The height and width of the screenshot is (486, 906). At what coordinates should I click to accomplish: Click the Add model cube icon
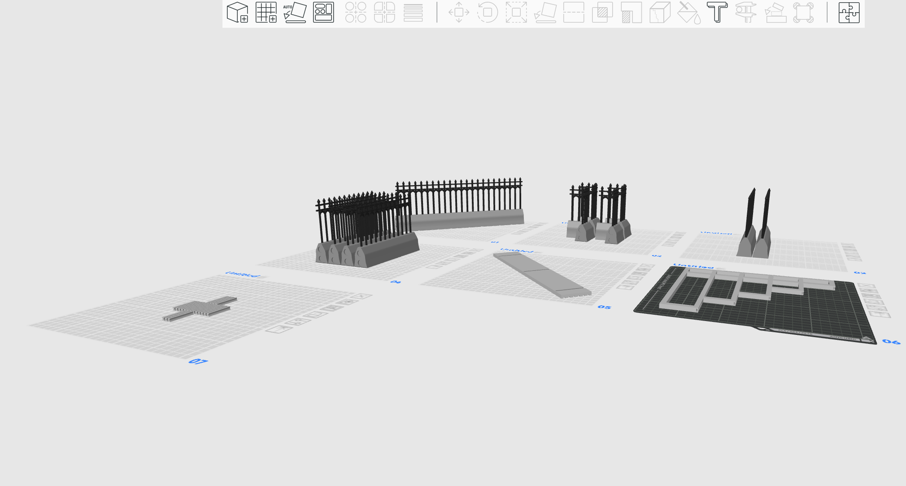237,12
